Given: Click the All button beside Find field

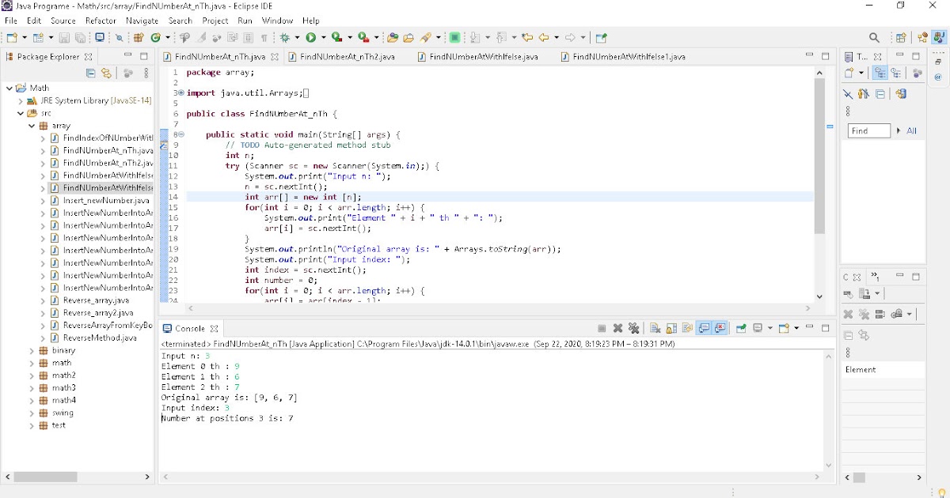Looking at the screenshot, I should click(x=911, y=131).
